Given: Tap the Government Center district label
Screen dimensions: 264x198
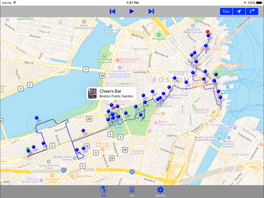Looking at the screenshot, I should click(x=179, y=73).
